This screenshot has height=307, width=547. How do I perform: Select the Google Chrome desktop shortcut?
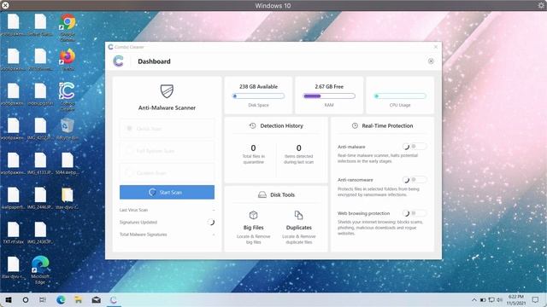click(68, 27)
